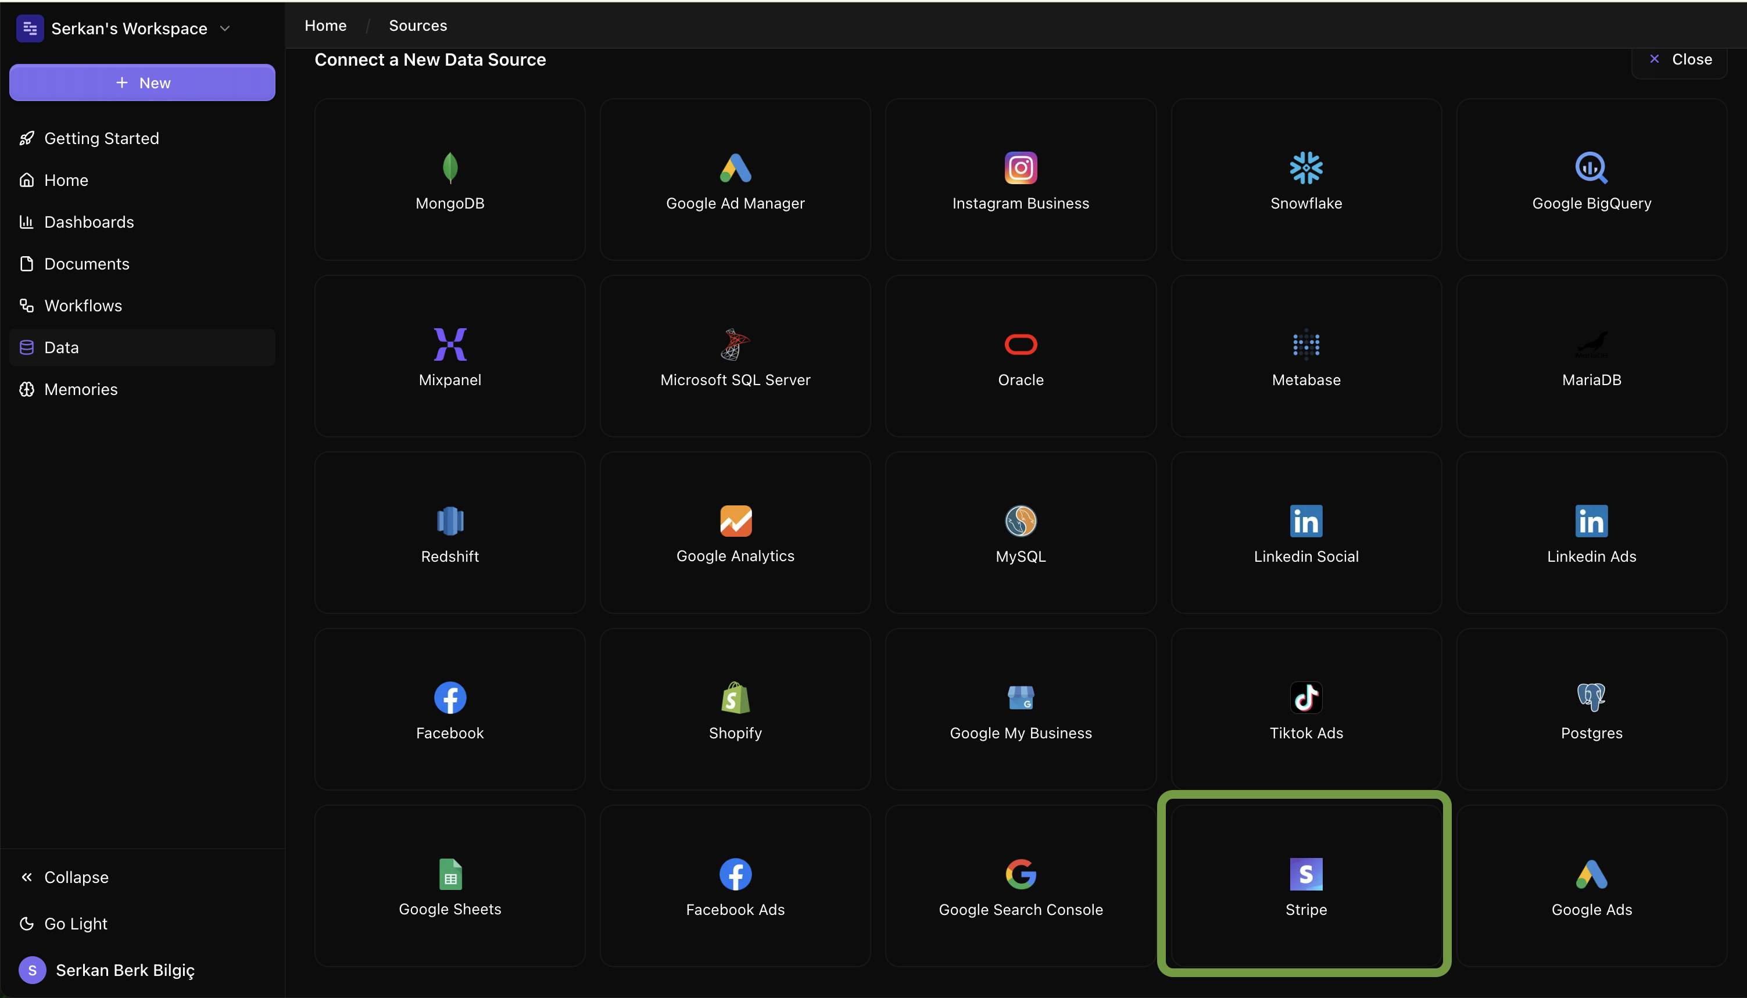Open Dashboards section

(x=142, y=221)
